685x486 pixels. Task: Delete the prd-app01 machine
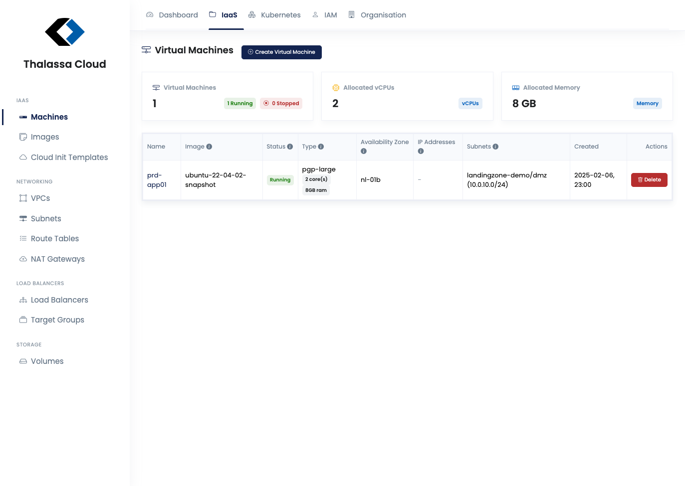click(649, 180)
